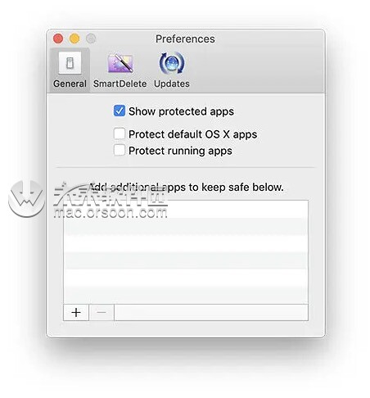Switch to the Updates tab label
Screen dimensions: 370x398
pyautogui.click(x=172, y=84)
